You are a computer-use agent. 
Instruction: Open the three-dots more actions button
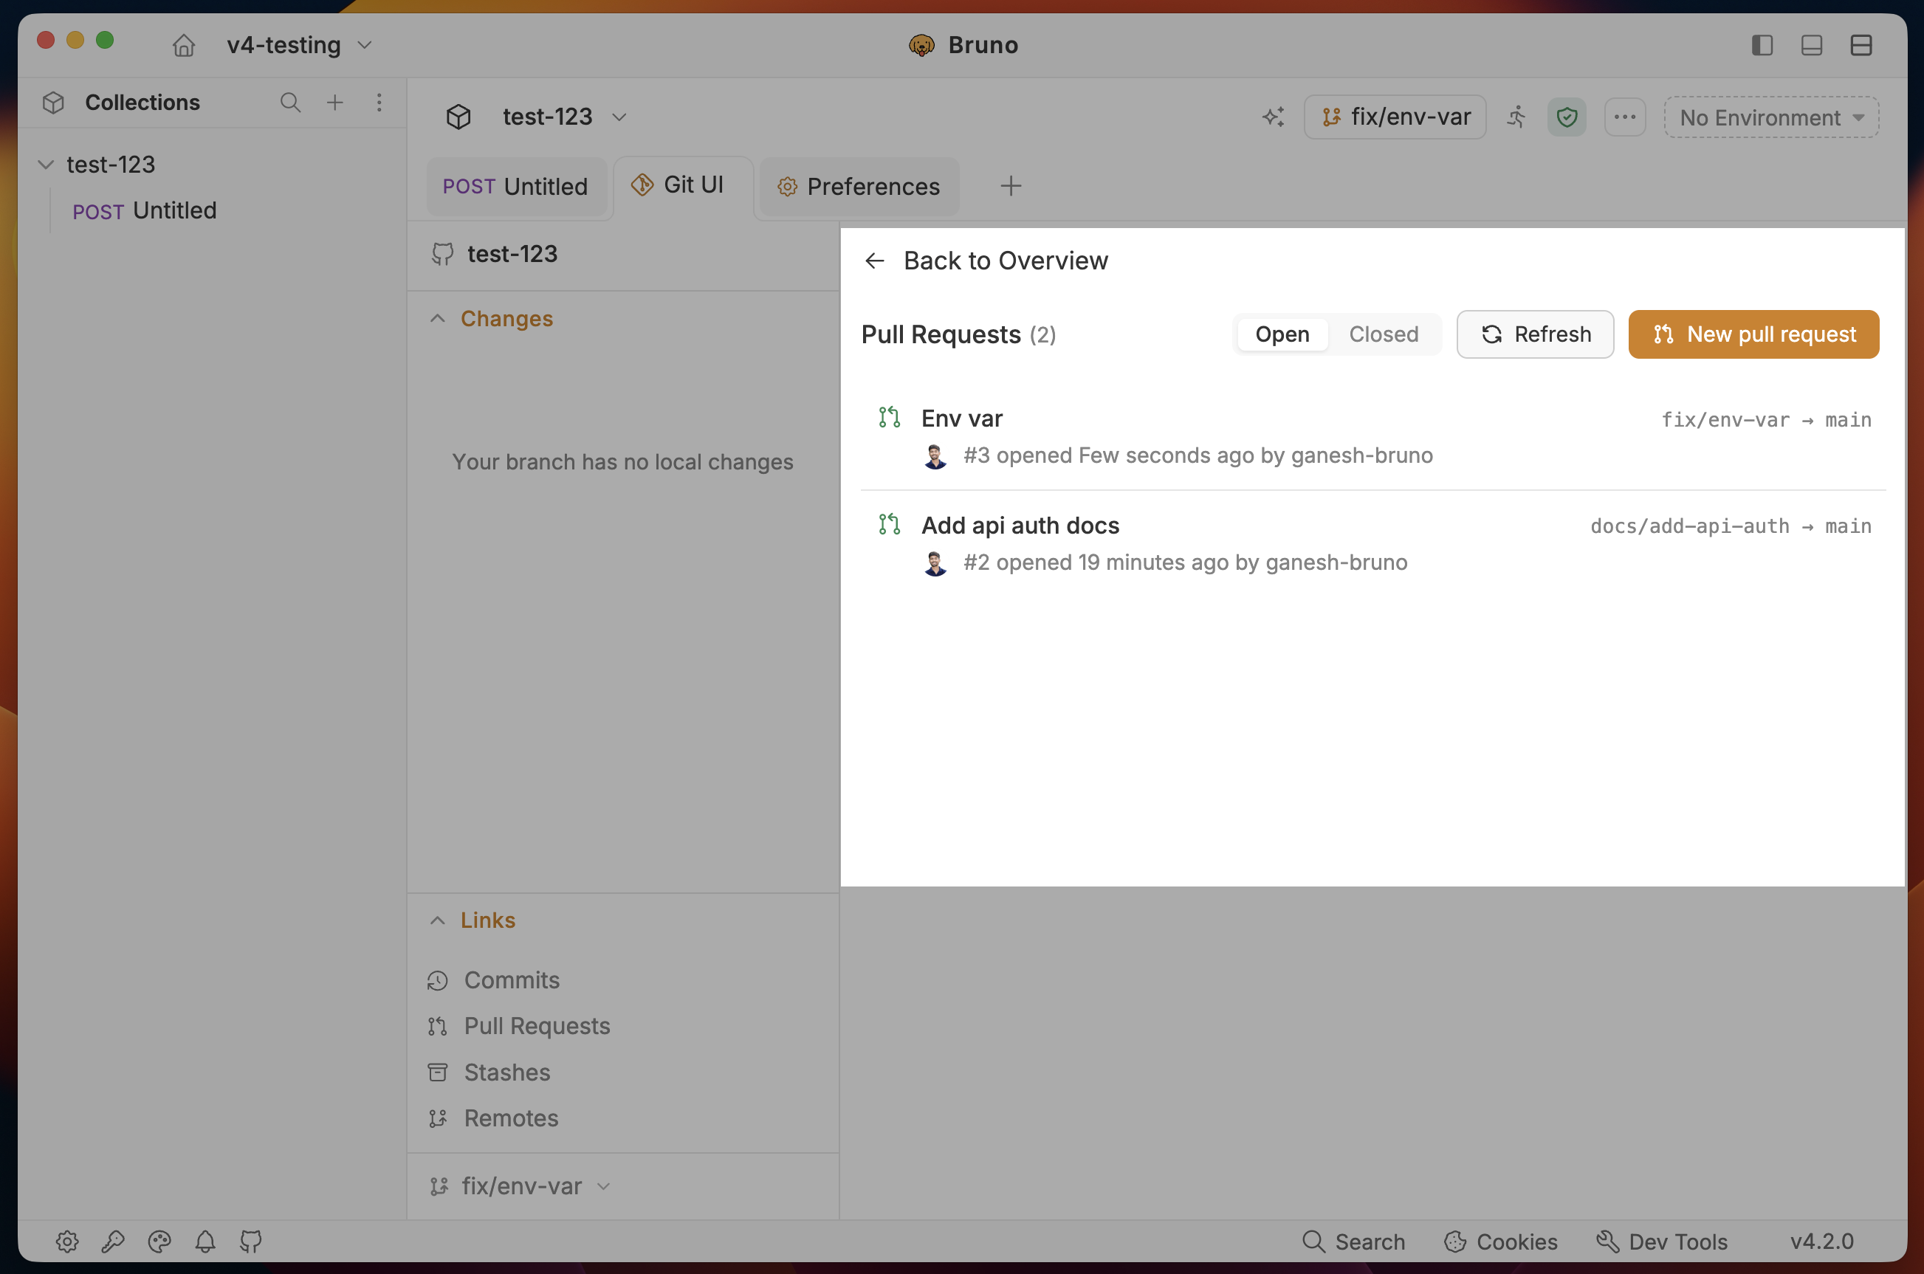click(1625, 117)
